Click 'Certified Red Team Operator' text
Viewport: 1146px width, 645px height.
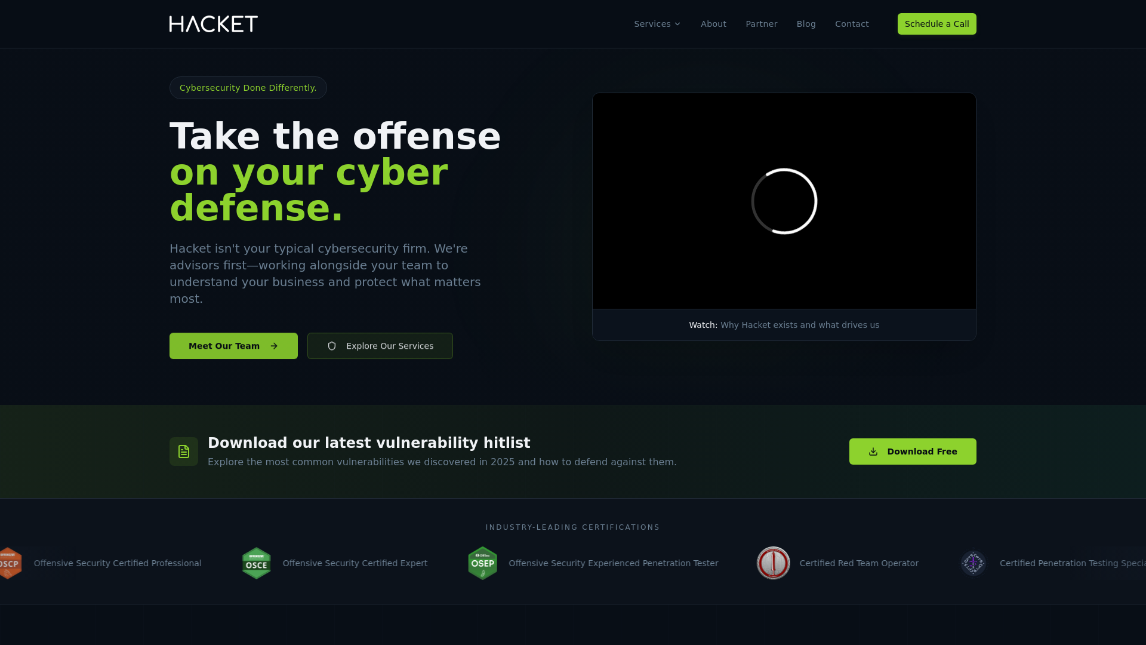tap(859, 563)
